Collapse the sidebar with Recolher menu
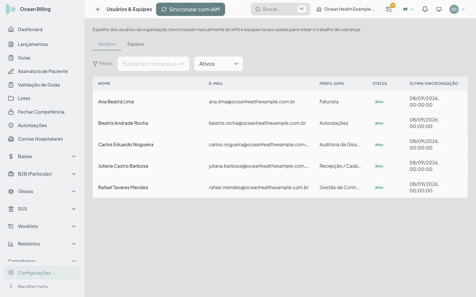 click(42, 286)
